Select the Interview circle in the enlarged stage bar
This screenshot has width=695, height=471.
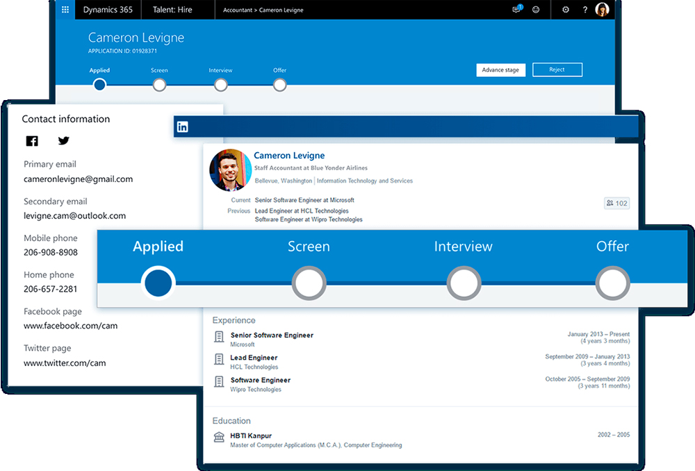[x=464, y=283]
